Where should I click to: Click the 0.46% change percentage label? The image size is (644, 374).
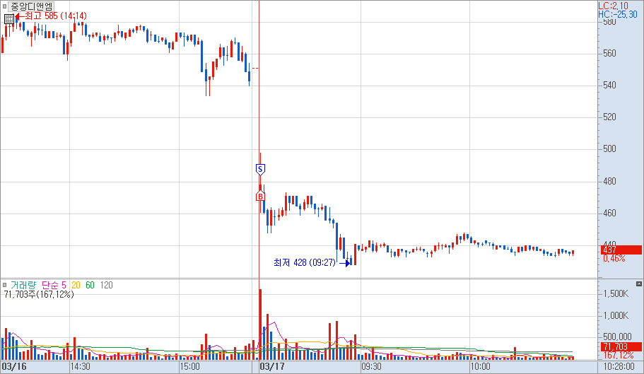coord(614,259)
